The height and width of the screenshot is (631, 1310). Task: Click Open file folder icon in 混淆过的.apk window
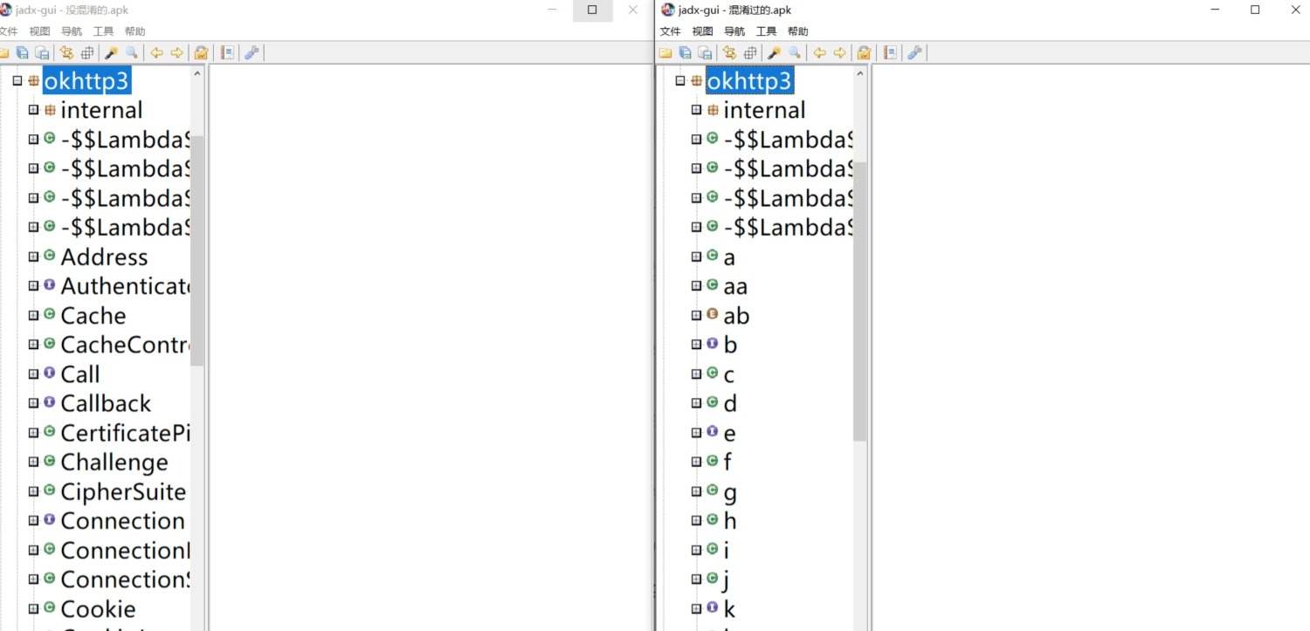point(665,53)
